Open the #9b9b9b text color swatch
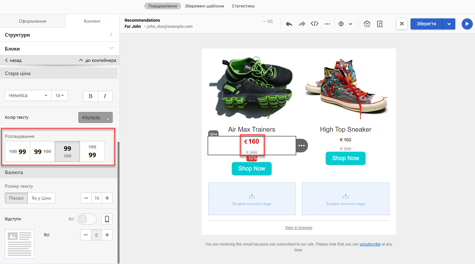475x264 pixels. (x=96, y=117)
